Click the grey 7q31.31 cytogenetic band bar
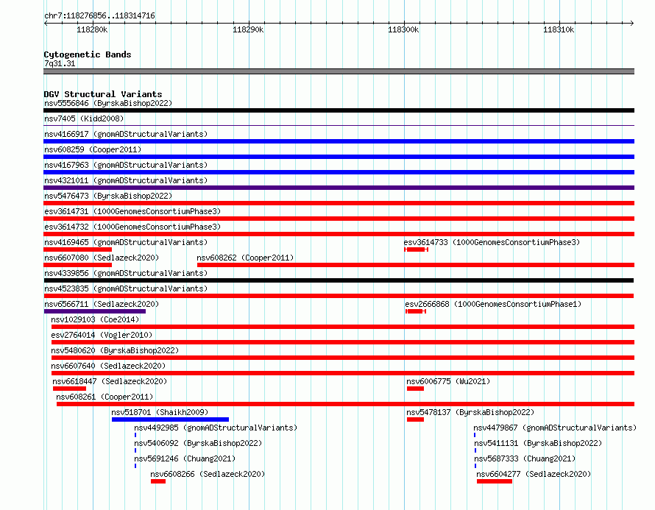This screenshot has height=510, width=655. [x=339, y=71]
